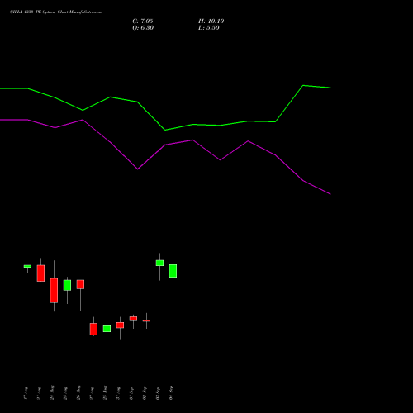This screenshot has height=413, width=413.
Task: Click the red candle for 01 Sep
Action: [x=133, y=319]
